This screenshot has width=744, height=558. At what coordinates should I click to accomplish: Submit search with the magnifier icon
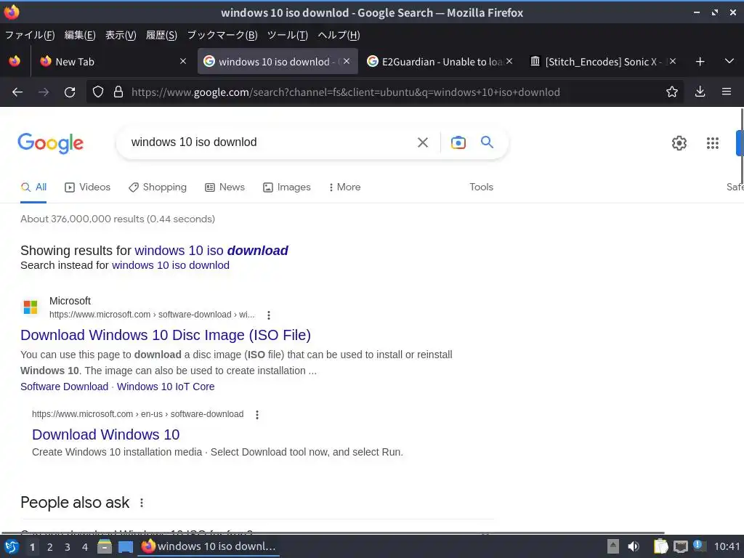(x=487, y=142)
